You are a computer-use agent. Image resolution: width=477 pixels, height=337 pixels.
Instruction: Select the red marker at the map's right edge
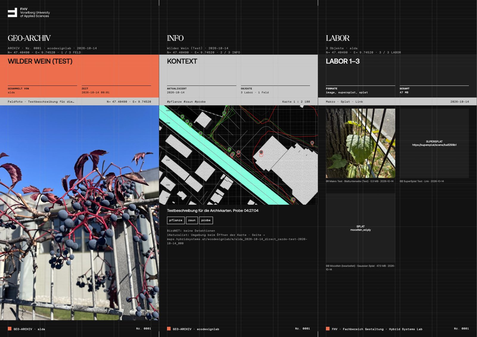click(312, 143)
